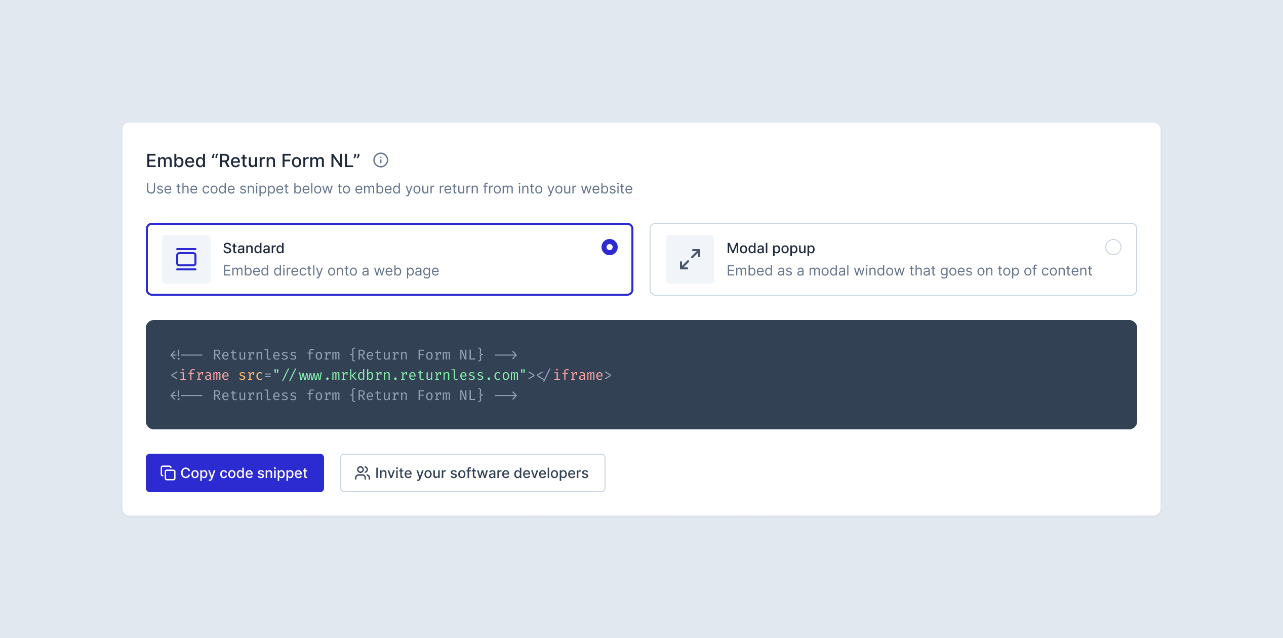Click the last Returnless form comment line

click(x=344, y=395)
